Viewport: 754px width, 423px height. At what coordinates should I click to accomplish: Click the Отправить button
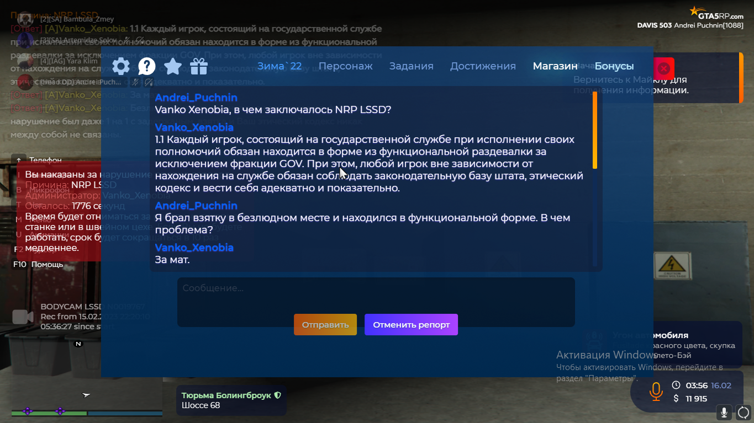pos(325,324)
